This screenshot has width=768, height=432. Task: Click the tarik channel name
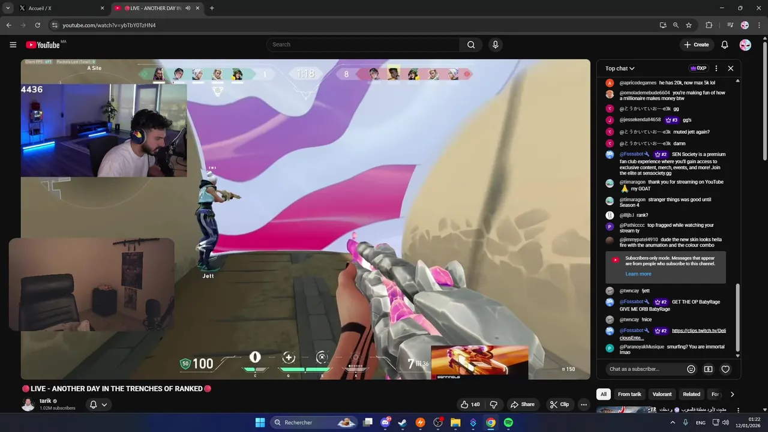[45, 401]
